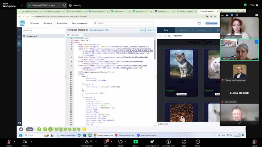
Task: Click home icon in lesson progress bar
Action: [x=21, y=129]
